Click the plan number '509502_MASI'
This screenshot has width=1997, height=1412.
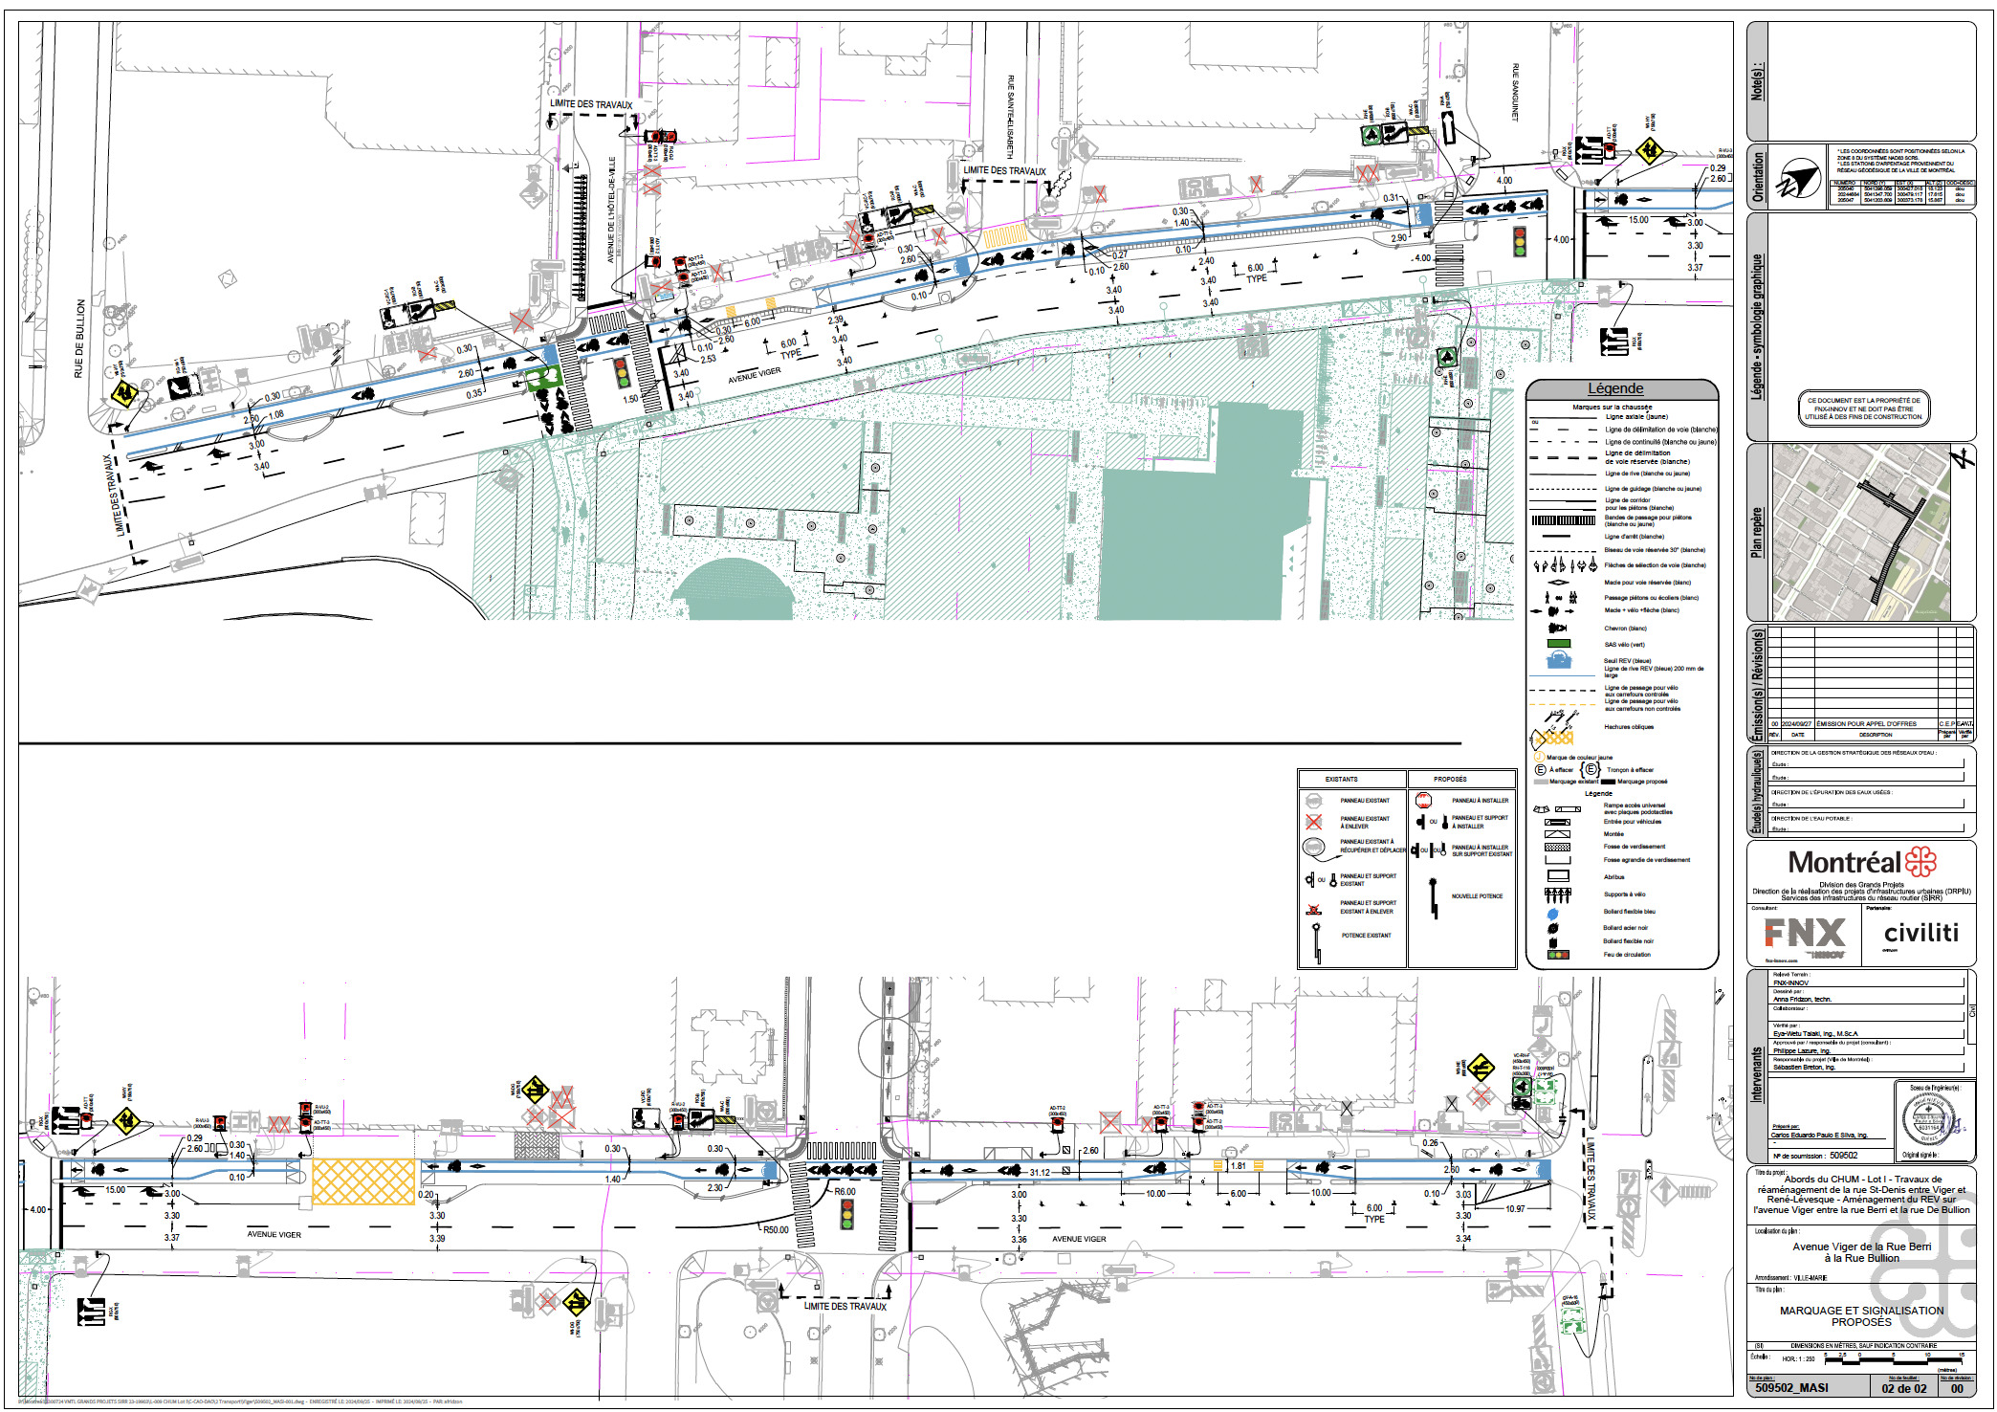coord(1791,1388)
